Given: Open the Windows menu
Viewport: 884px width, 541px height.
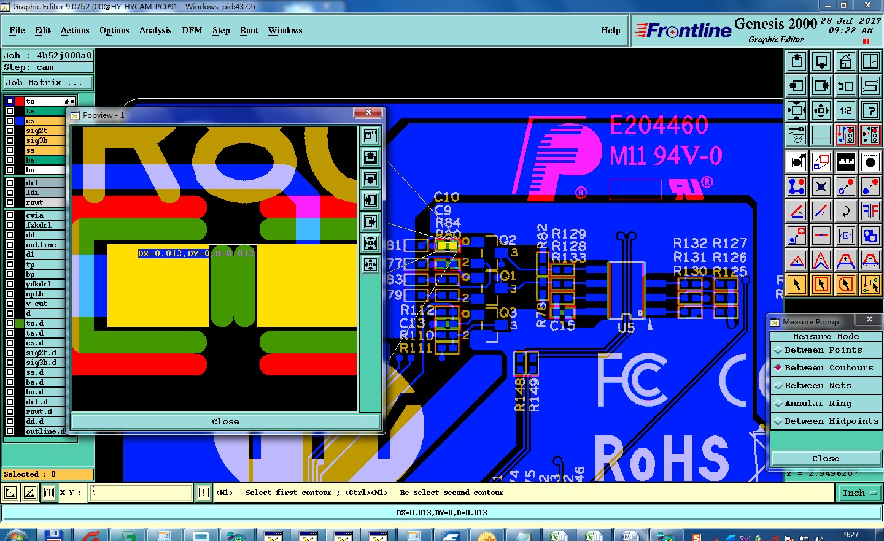Looking at the screenshot, I should click(285, 30).
